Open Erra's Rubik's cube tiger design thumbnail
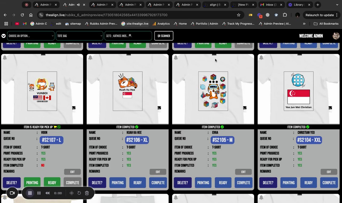Image resolution: width=342 pixels, height=203 pixels. pos(213,89)
